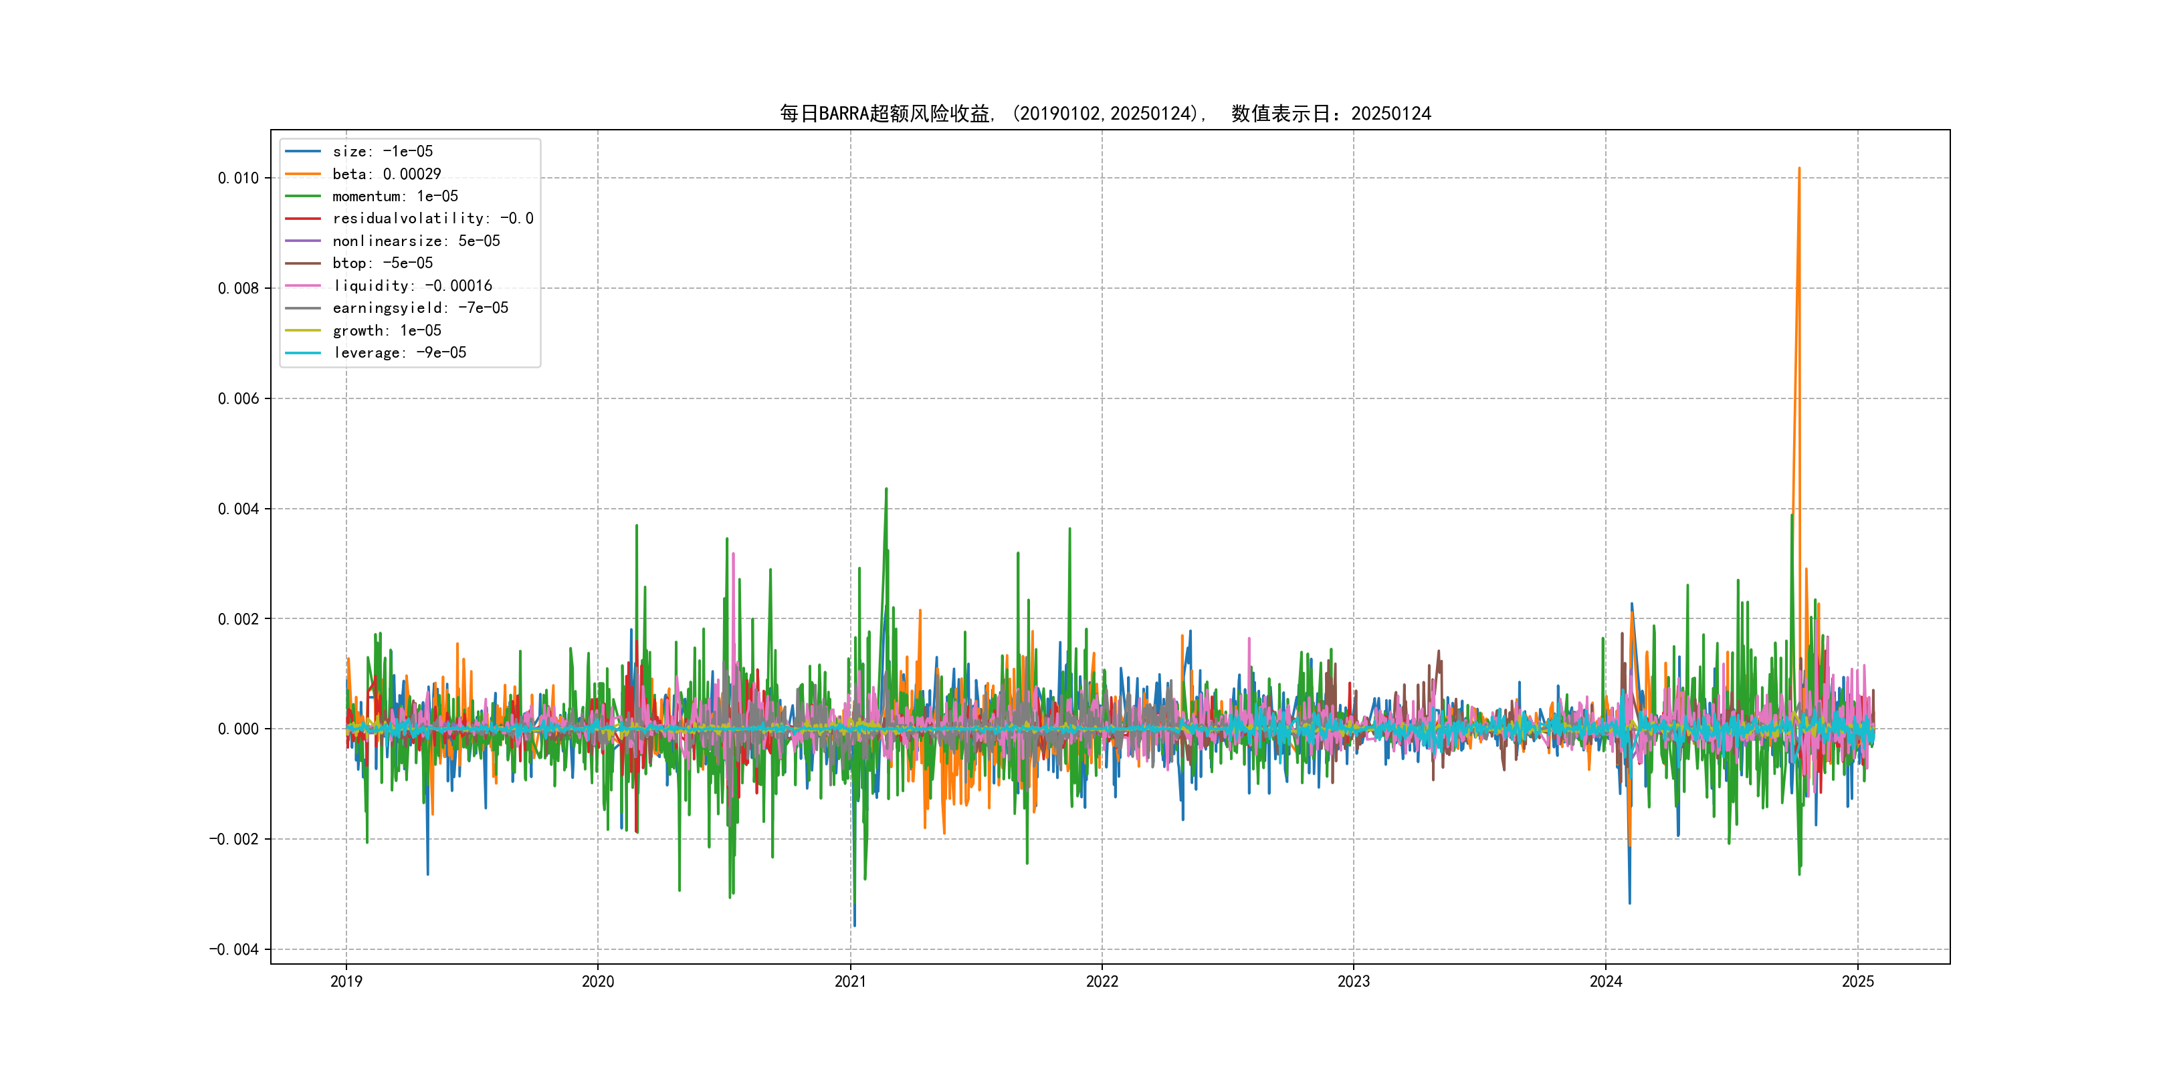Click the top of the green spike near 2021

[x=886, y=489]
